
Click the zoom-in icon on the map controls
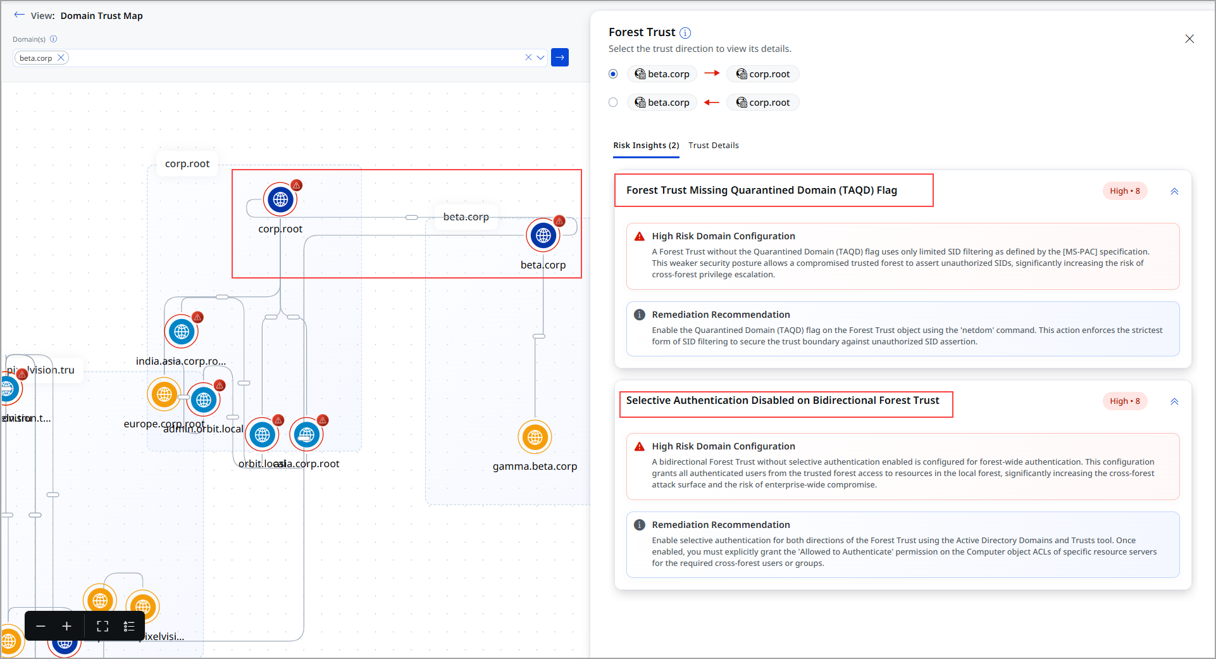coord(66,626)
